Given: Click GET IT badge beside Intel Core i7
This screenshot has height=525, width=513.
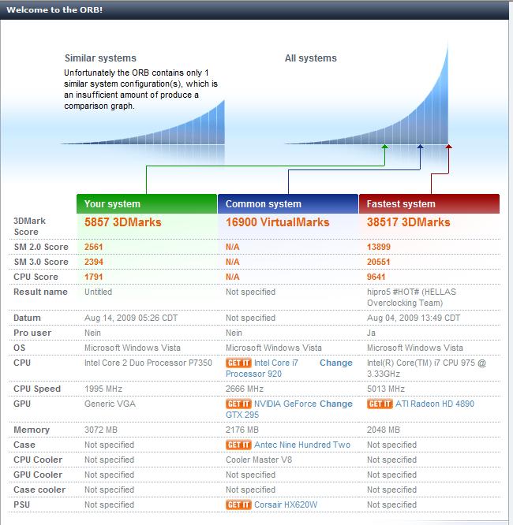Looking at the screenshot, I should pyautogui.click(x=238, y=363).
